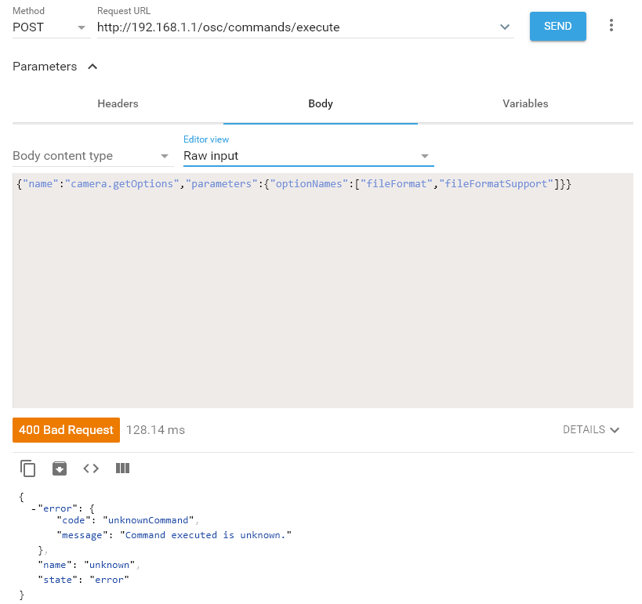This screenshot has height=604, width=642.
Task: Switch to the Headers tab
Action: click(x=118, y=103)
